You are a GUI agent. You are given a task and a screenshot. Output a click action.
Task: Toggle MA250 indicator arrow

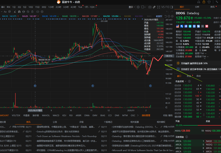[120, 16]
